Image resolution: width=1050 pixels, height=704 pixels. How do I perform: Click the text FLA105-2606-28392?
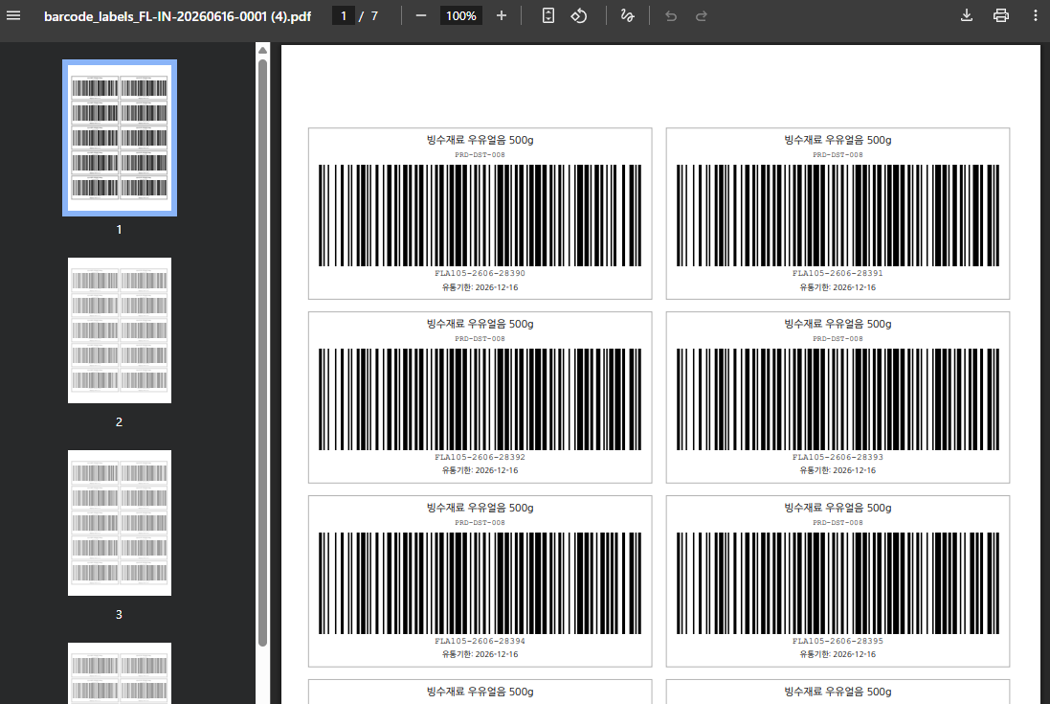[480, 457]
